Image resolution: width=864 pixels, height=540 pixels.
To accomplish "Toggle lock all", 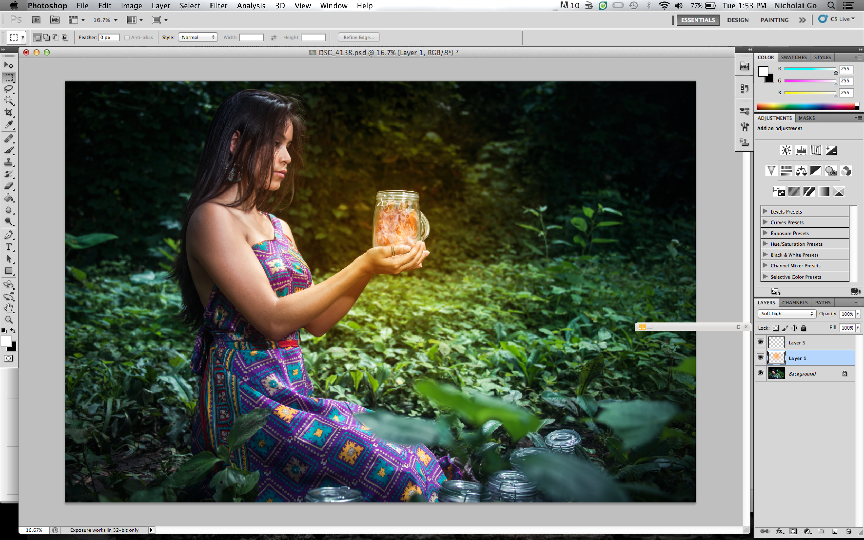I will tap(804, 328).
